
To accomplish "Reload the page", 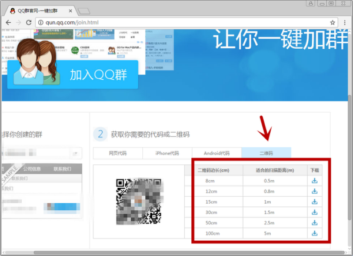I will 29,22.
